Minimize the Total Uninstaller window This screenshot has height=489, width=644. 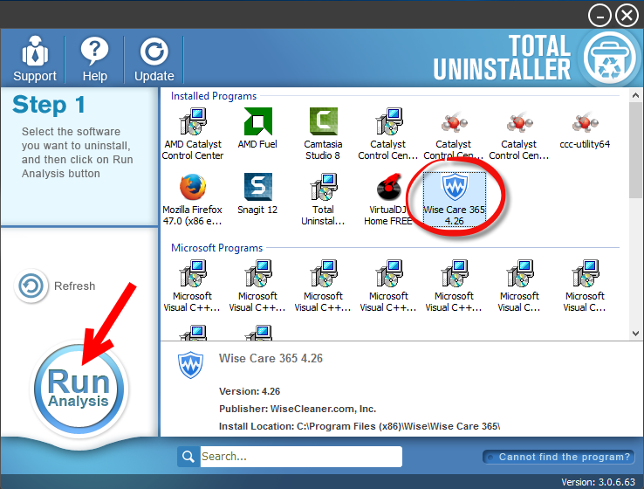click(x=599, y=16)
